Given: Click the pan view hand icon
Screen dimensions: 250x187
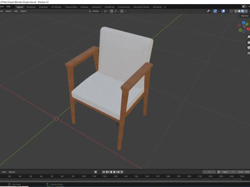Looking at the screenshot, I should (248, 42).
